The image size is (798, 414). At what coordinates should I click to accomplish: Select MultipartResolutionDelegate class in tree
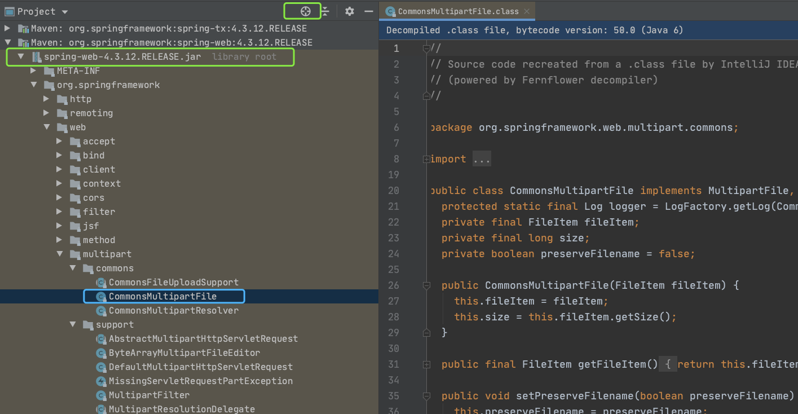tap(182, 409)
